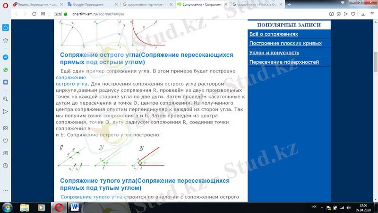378x213 pixels.
Task: Follow the 'Сопряжение тупого угла' text link
Action: [x=91, y=197]
